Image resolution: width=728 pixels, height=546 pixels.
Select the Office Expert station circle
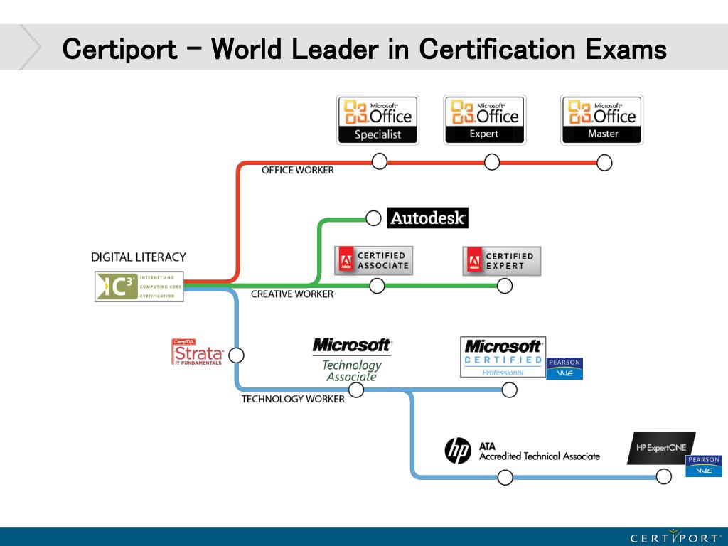point(492,162)
